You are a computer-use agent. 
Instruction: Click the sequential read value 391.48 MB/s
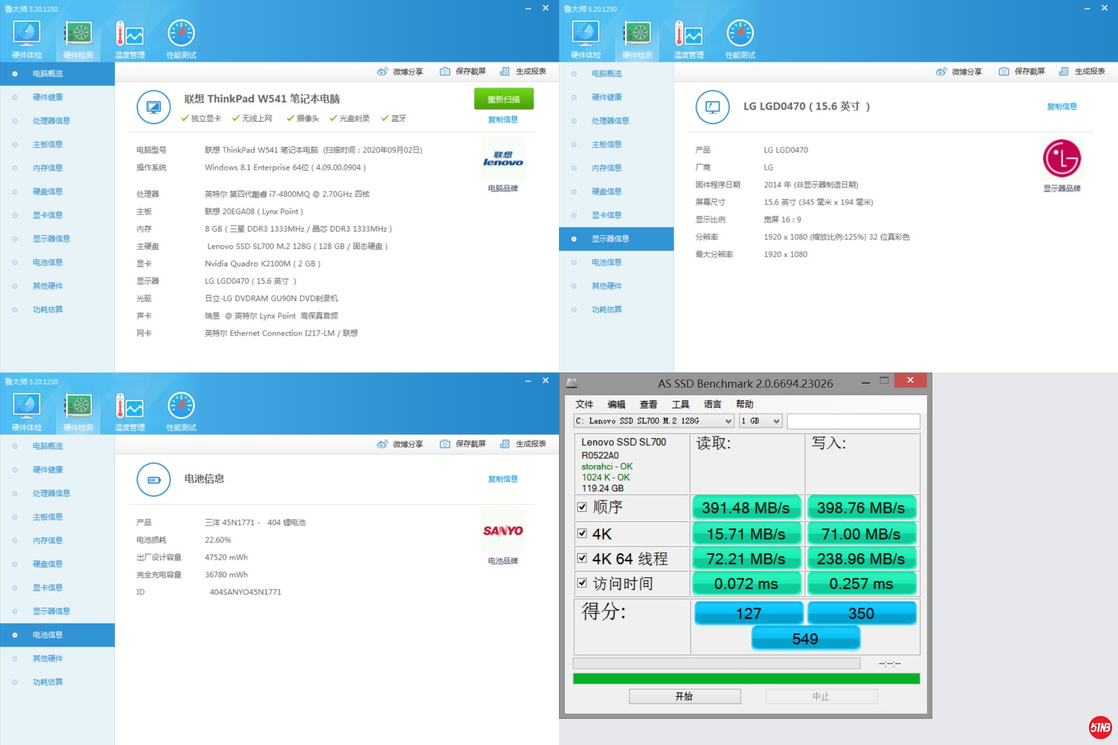pyautogui.click(x=746, y=508)
